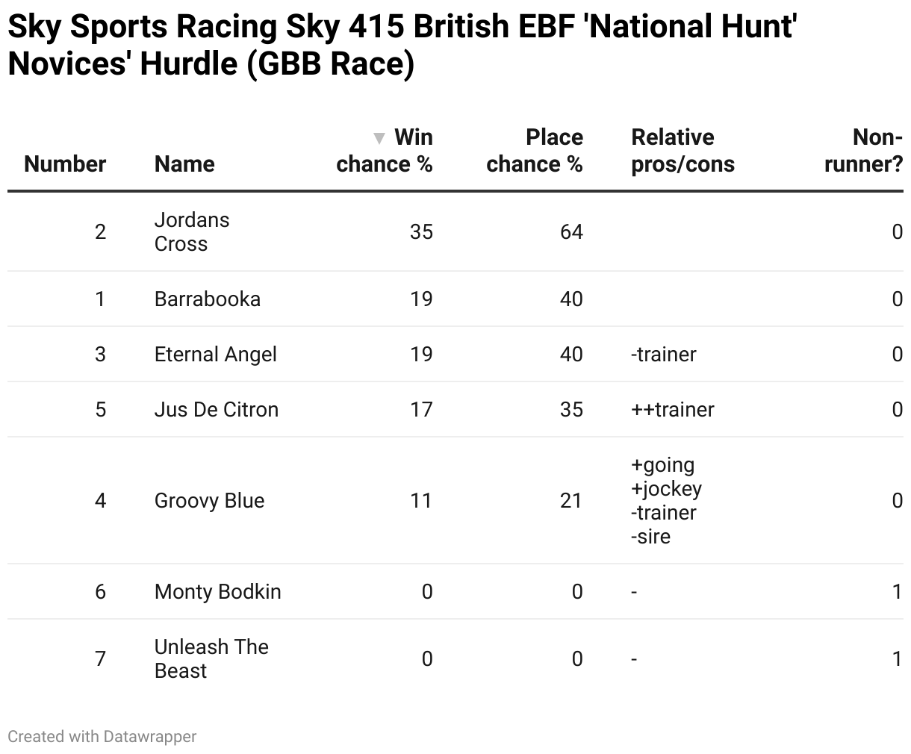Click the Eternal Angel horse name
Screen dimensions: 911x754
tap(216, 355)
